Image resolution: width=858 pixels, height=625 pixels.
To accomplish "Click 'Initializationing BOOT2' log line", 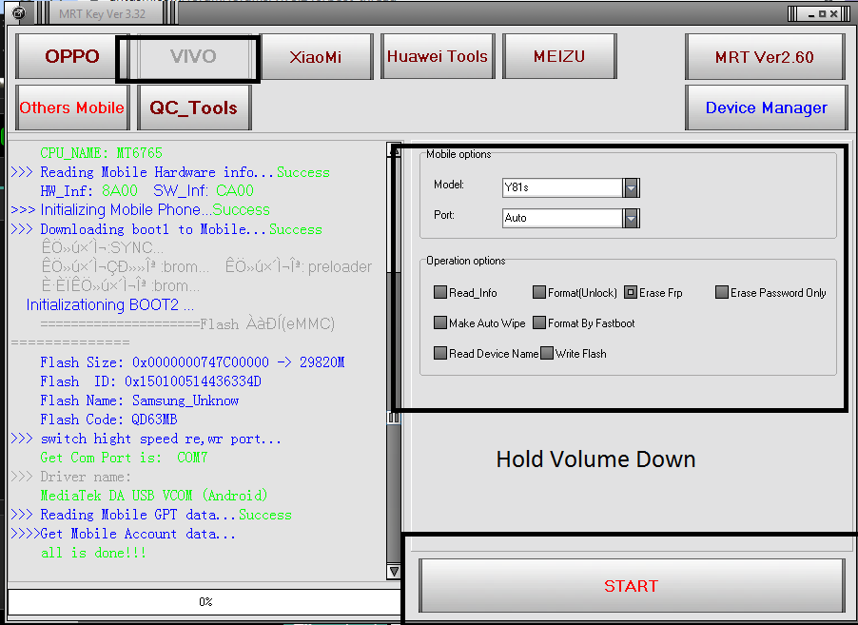I will 110,304.
